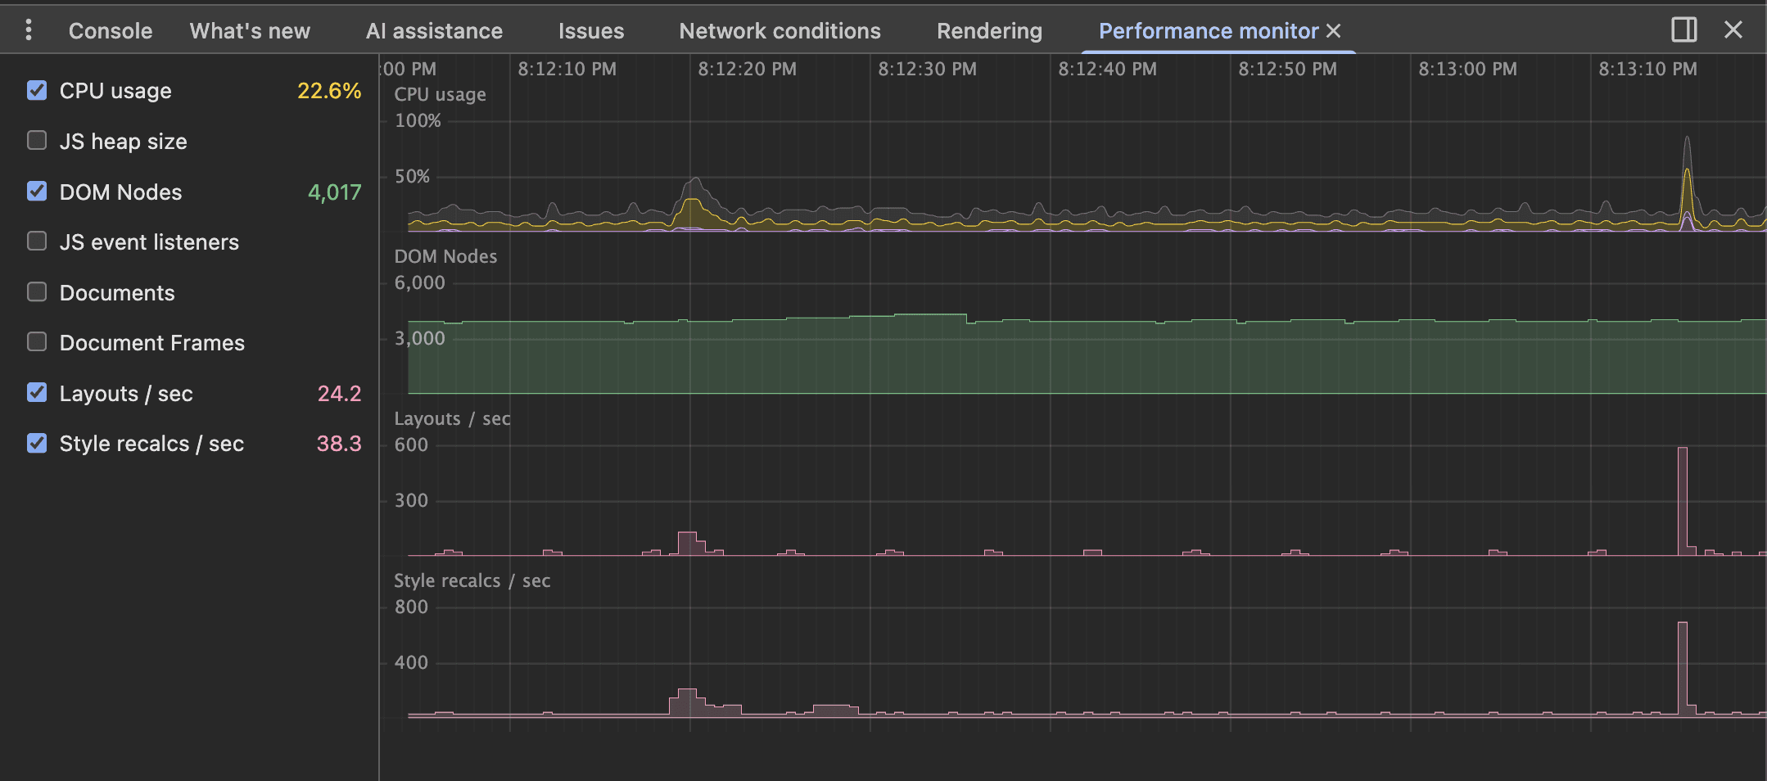Click the 22.6% CPU usage value
1767x781 pixels.
(329, 91)
